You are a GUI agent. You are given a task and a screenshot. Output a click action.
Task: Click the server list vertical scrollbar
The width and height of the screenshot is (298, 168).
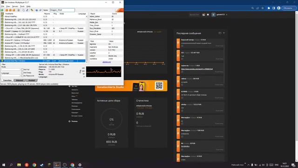[x=87, y=39]
